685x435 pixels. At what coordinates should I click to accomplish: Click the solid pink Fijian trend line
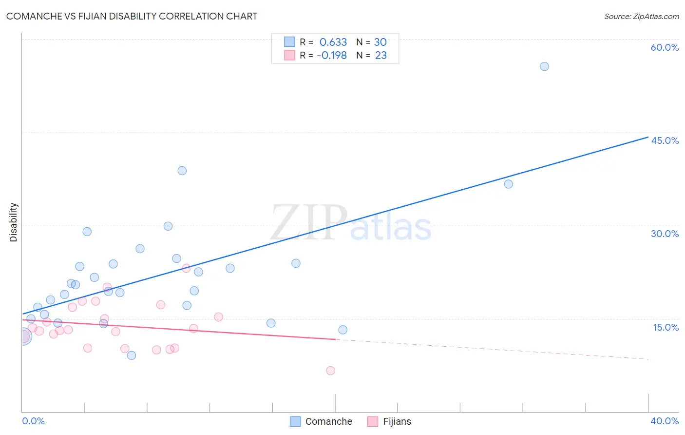179,329
